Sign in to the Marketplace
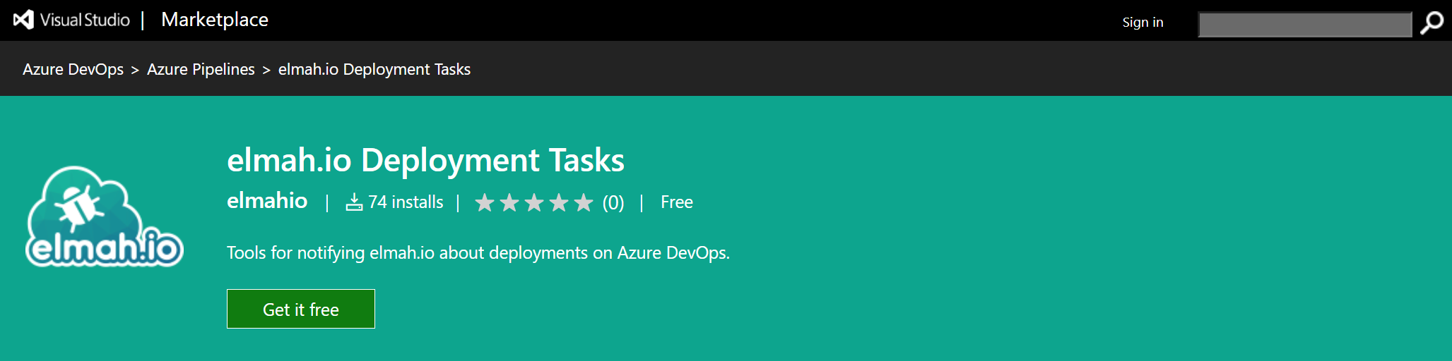The height and width of the screenshot is (361, 1452). pyautogui.click(x=1143, y=23)
